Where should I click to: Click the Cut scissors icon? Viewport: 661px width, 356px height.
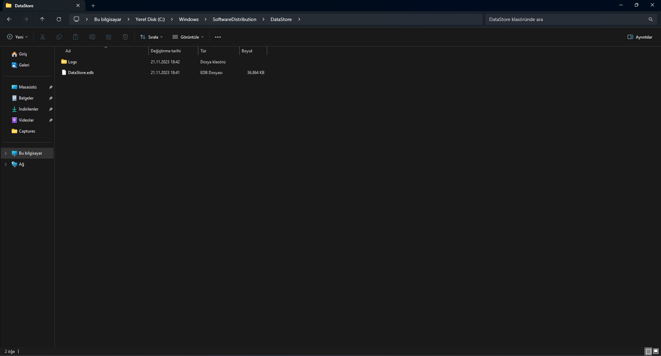43,37
